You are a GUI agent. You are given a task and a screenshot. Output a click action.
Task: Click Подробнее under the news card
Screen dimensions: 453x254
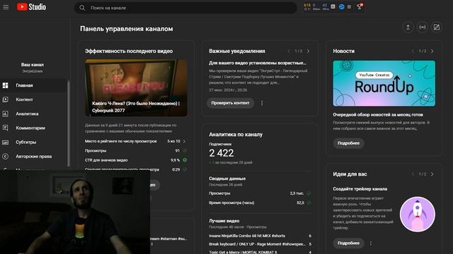(349, 143)
